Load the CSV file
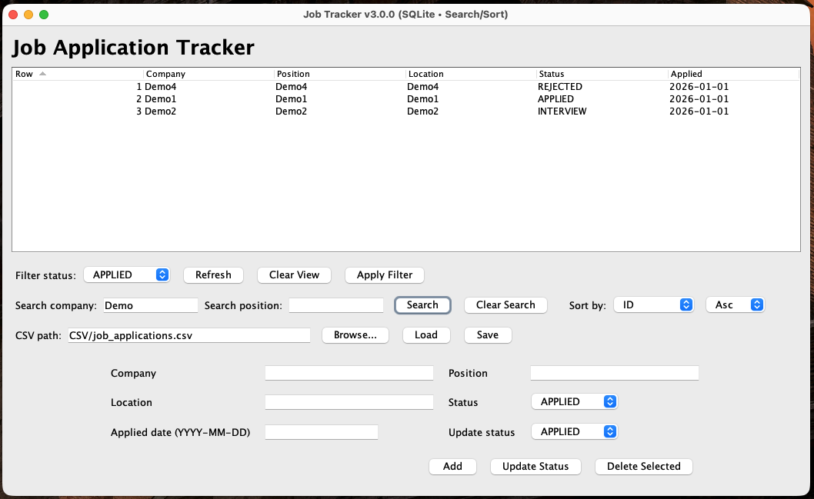The width and height of the screenshot is (814, 499). (x=425, y=334)
